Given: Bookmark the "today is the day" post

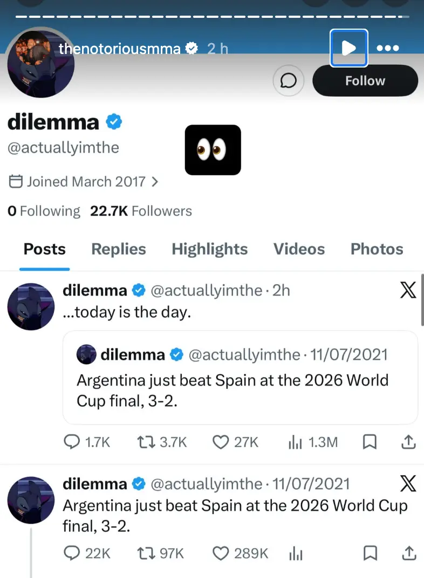Looking at the screenshot, I should tap(370, 442).
